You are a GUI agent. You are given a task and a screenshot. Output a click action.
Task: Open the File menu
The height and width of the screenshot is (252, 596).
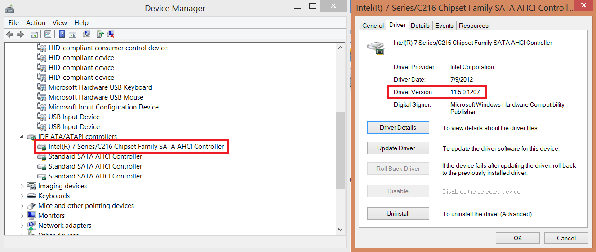coord(13,23)
